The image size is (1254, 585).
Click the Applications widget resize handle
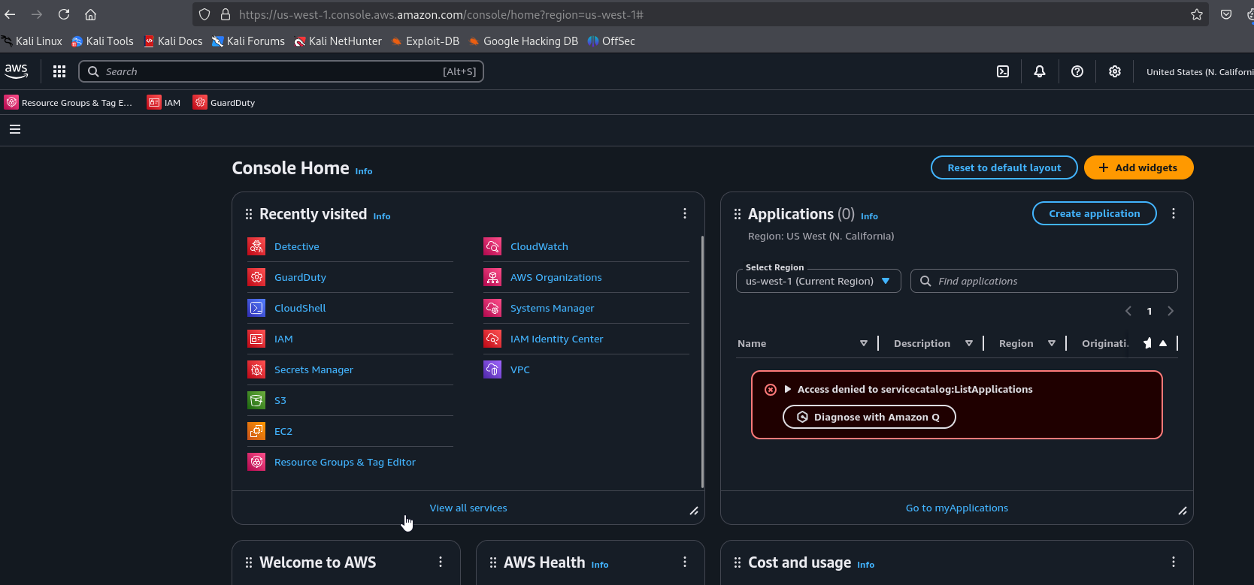point(1183,511)
